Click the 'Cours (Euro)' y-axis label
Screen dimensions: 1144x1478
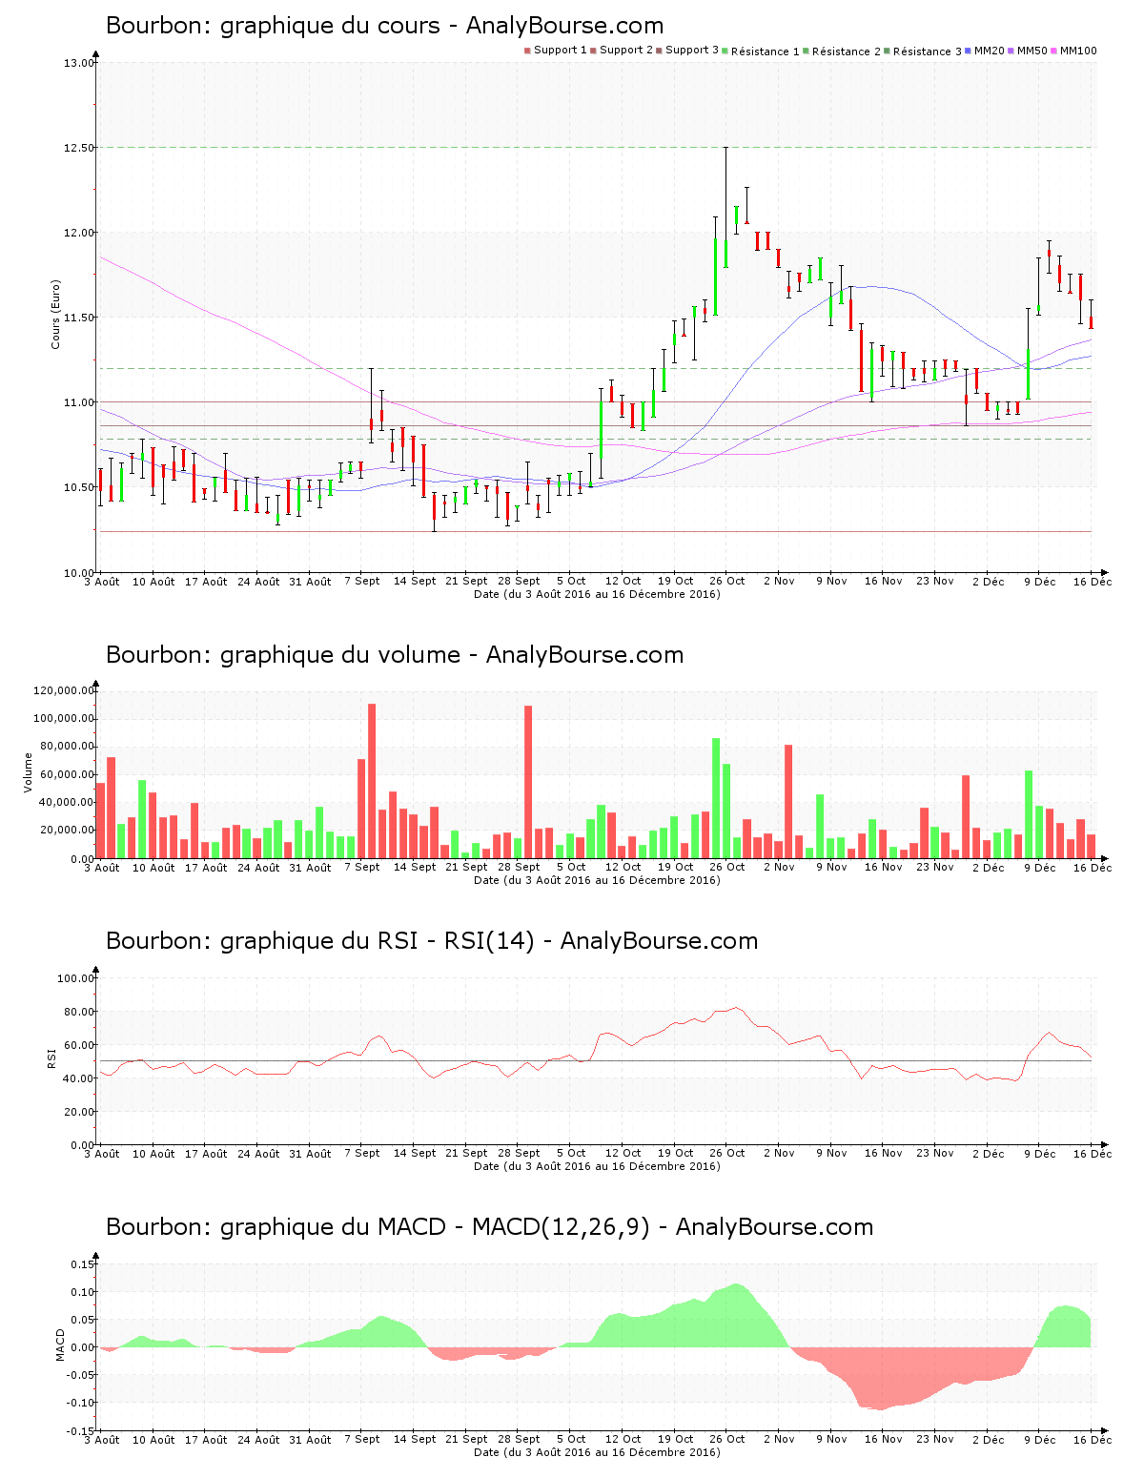coord(55,314)
